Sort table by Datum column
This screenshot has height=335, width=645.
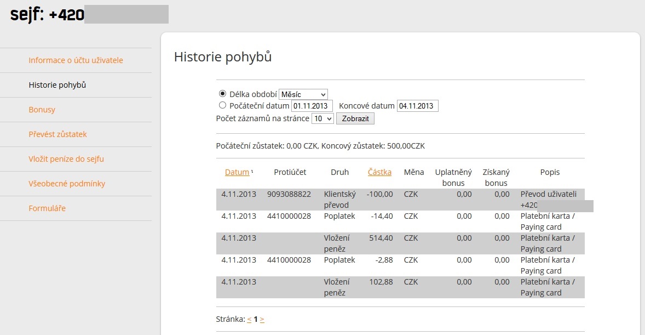237,172
